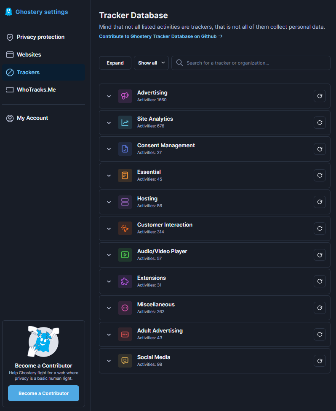Image resolution: width=336 pixels, height=411 pixels.
Task: Click the Websites window icon in sidebar
Action: click(x=10, y=54)
